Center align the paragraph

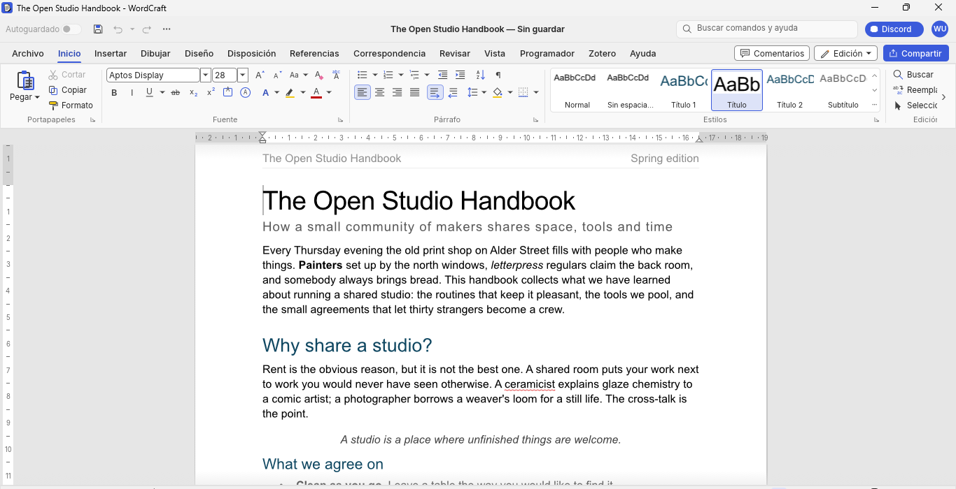[380, 92]
